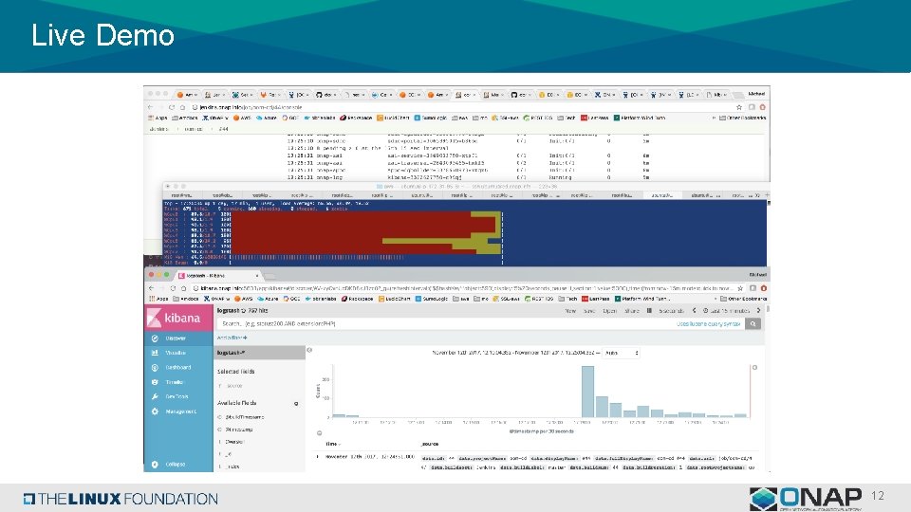Step time range forward in Kibana
This screenshot has width=911, height=512.
759,311
